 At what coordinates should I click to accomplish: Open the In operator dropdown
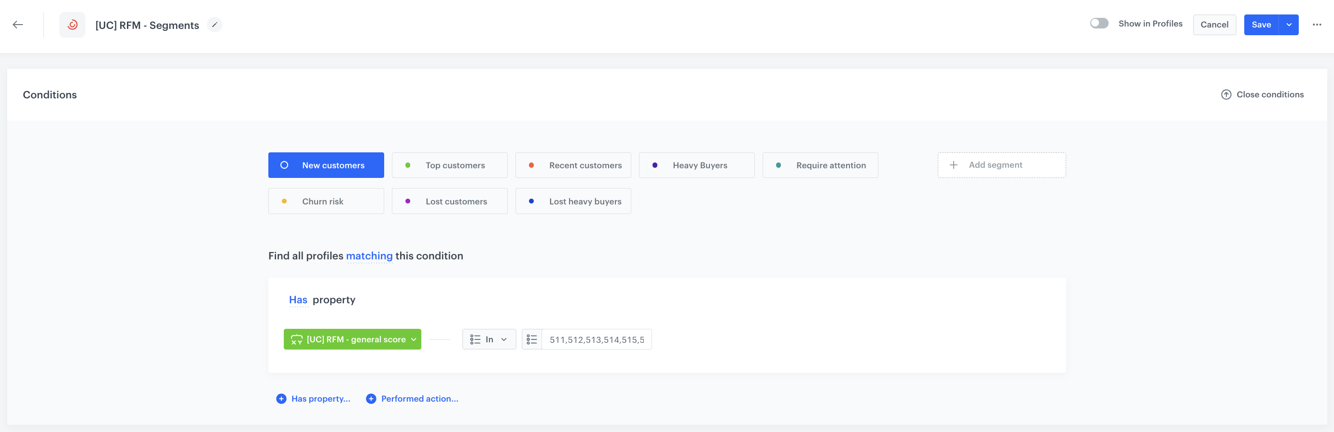[x=489, y=339]
